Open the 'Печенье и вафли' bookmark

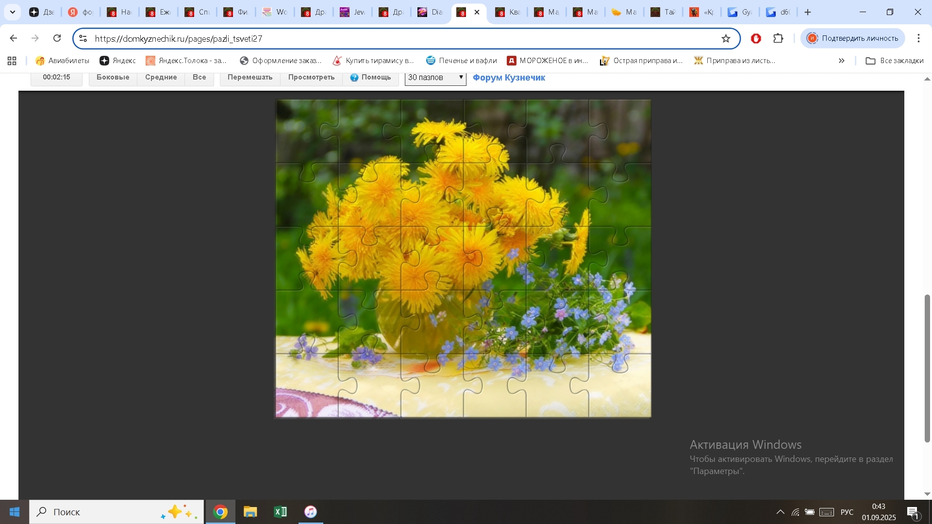click(462, 61)
